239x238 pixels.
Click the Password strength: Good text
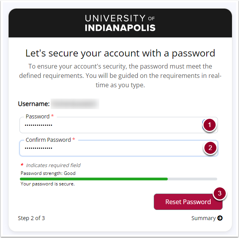pyautogui.click(x=48, y=173)
